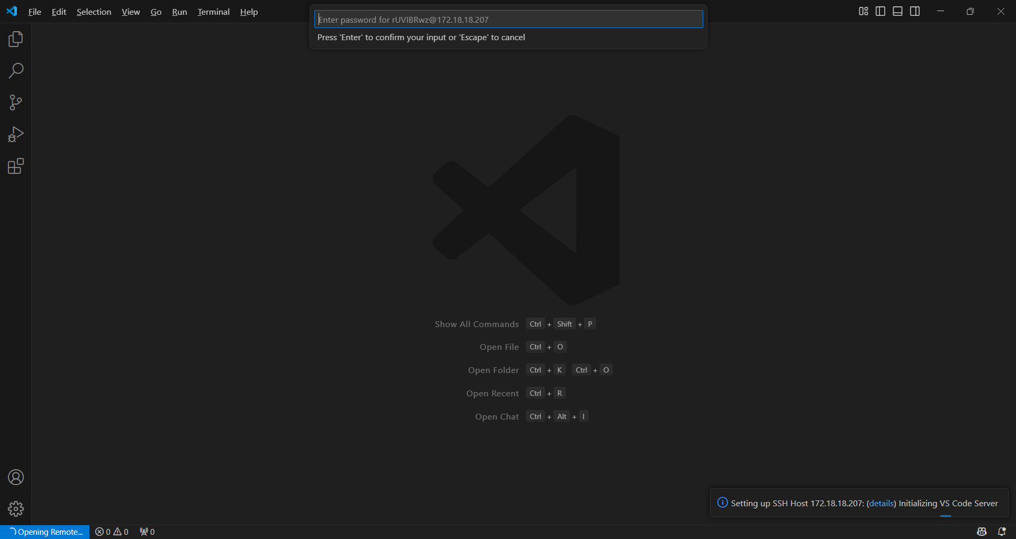Viewport: 1016px width, 539px height.
Task: Open the Search view in activity bar
Action: pos(16,71)
